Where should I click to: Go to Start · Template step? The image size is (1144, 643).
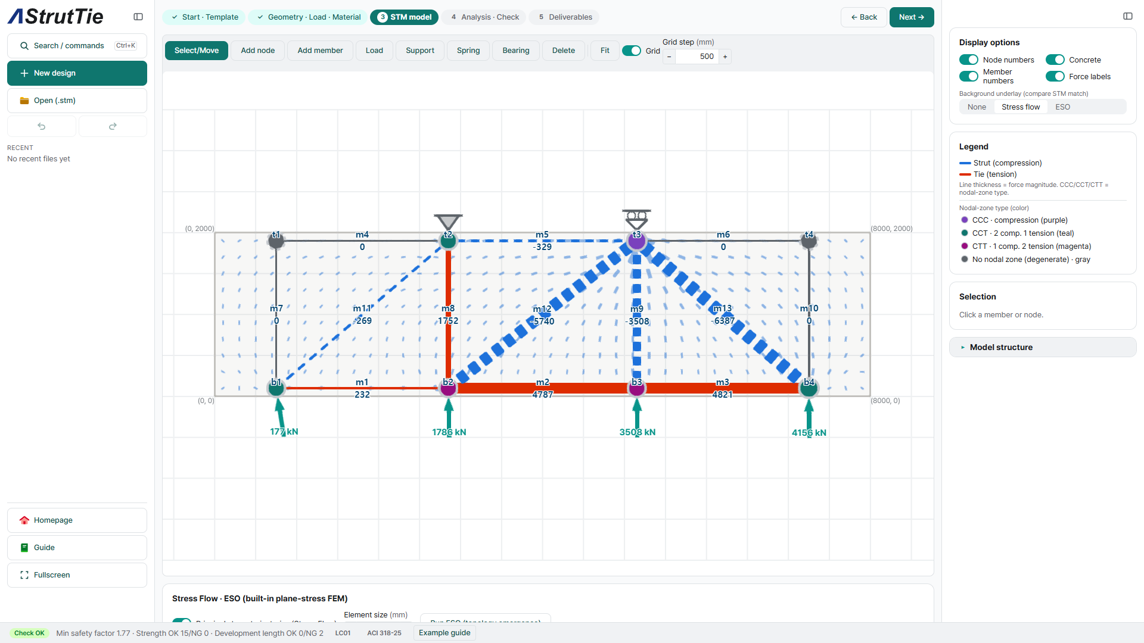point(204,17)
